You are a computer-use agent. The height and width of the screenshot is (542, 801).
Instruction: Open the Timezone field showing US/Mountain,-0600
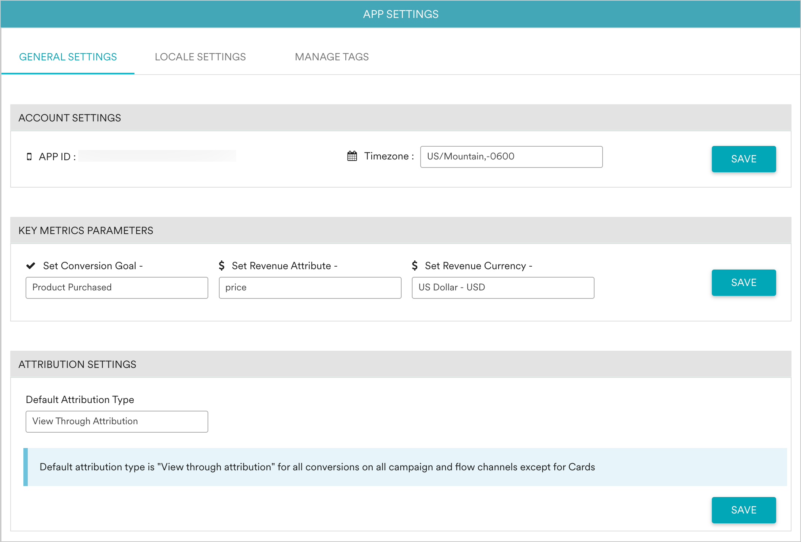511,157
